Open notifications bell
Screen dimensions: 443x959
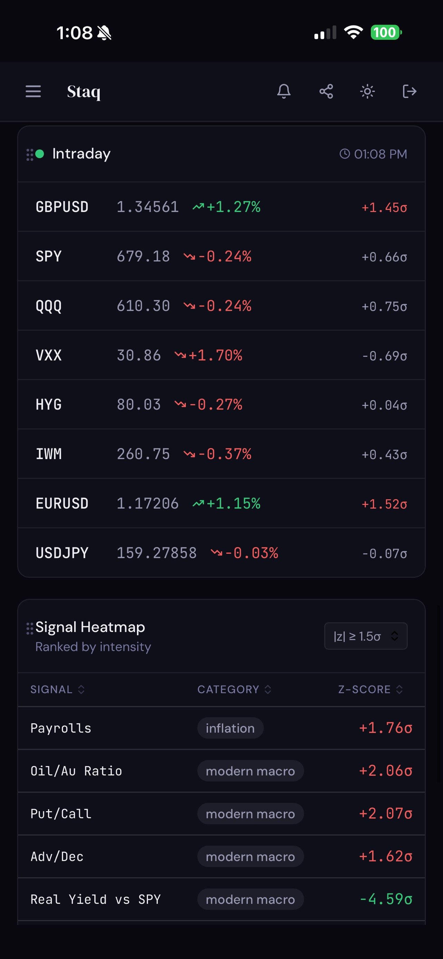[x=284, y=91]
